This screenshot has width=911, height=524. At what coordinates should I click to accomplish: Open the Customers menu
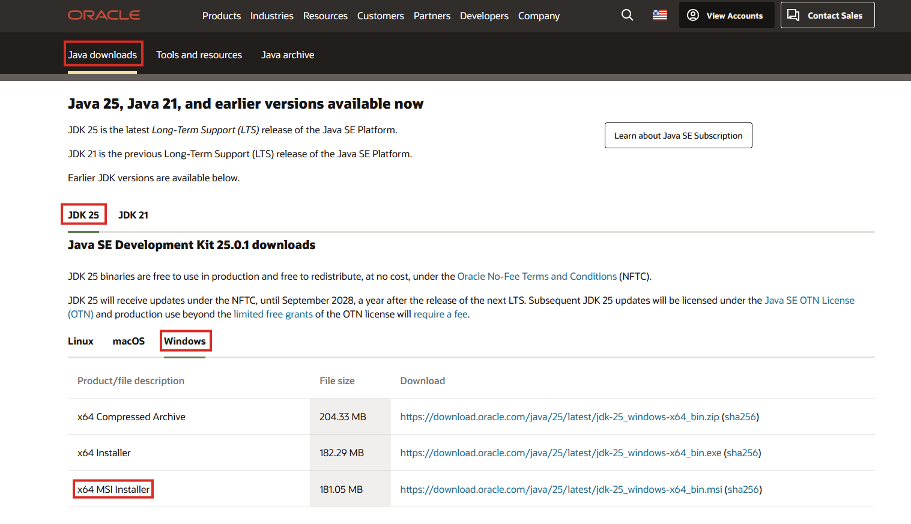[x=381, y=16]
